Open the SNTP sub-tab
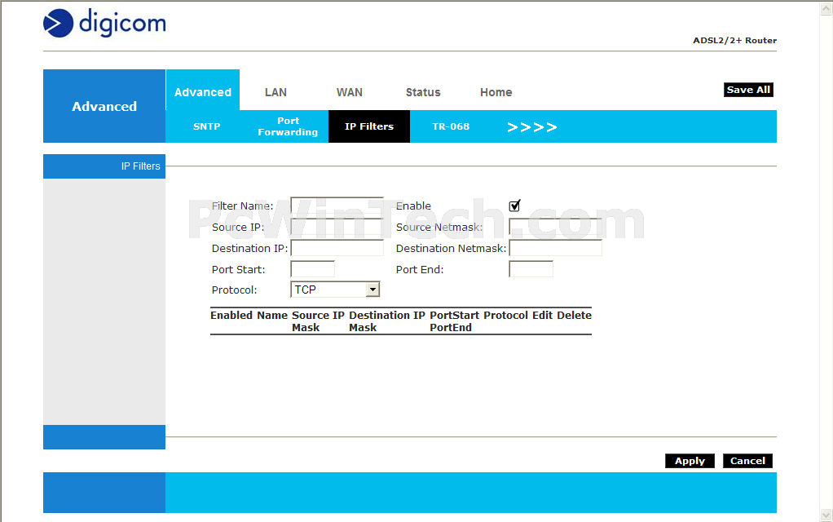Image resolution: width=833 pixels, height=522 pixels. 206,126
